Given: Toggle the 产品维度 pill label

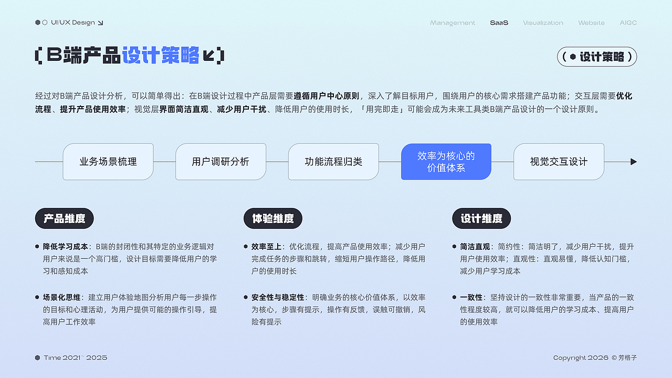Looking at the screenshot, I should click(x=64, y=218).
